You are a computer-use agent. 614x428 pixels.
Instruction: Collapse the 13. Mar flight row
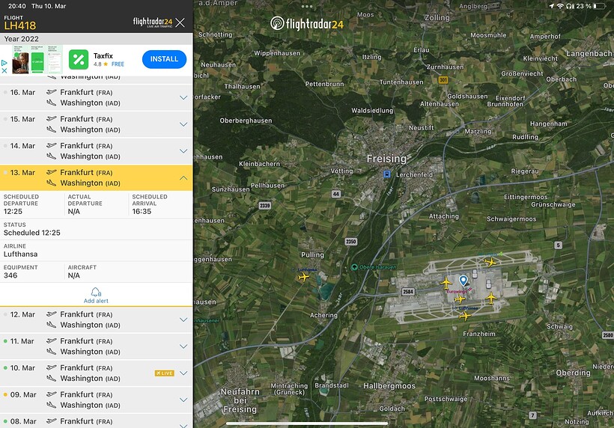97,177
